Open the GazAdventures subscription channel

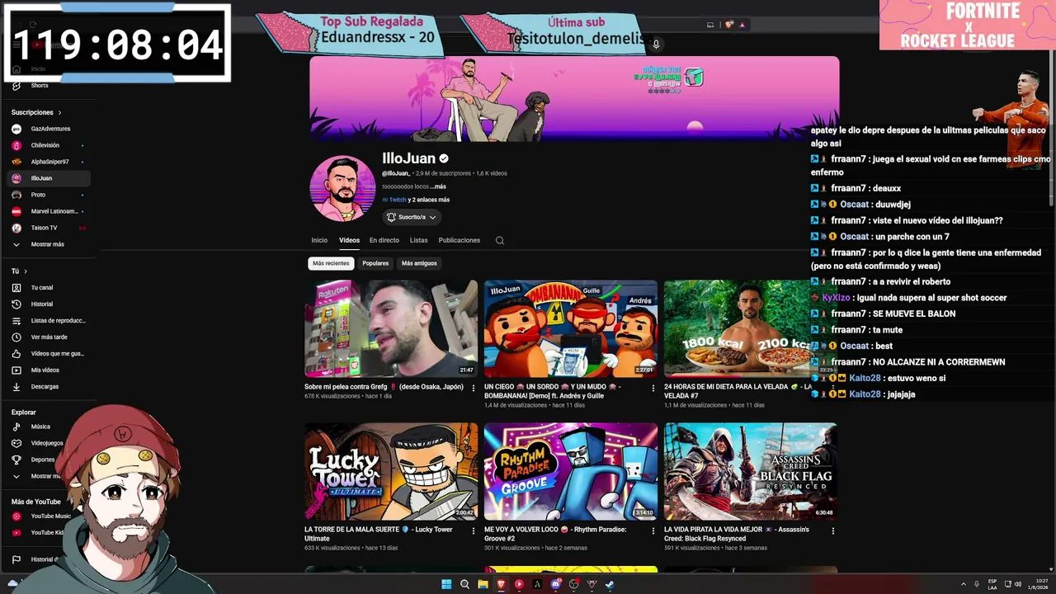point(49,129)
